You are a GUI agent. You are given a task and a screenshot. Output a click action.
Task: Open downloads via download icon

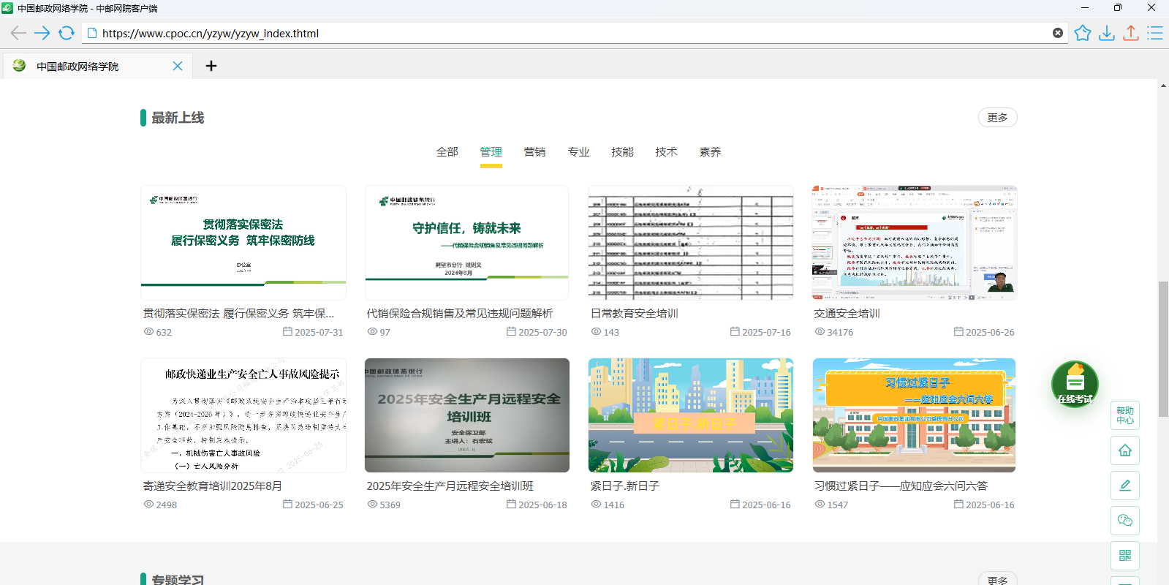point(1107,33)
